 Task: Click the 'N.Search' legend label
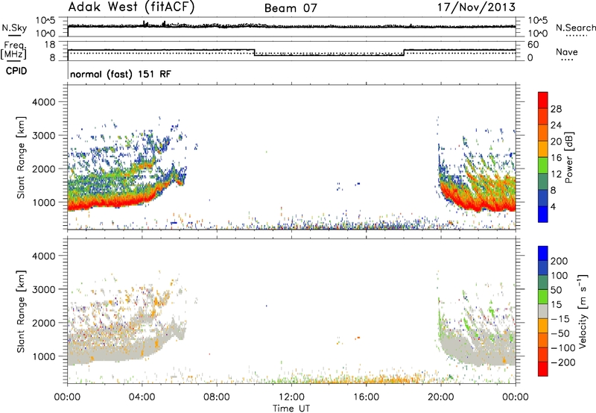pos(575,28)
